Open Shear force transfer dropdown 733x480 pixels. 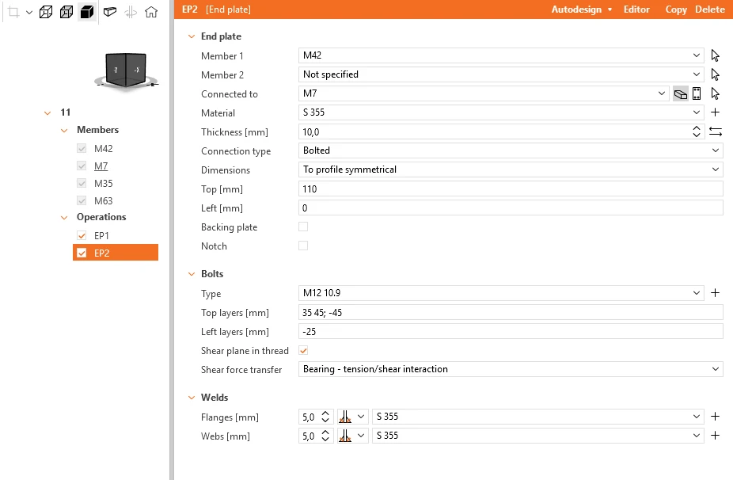(511, 369)
